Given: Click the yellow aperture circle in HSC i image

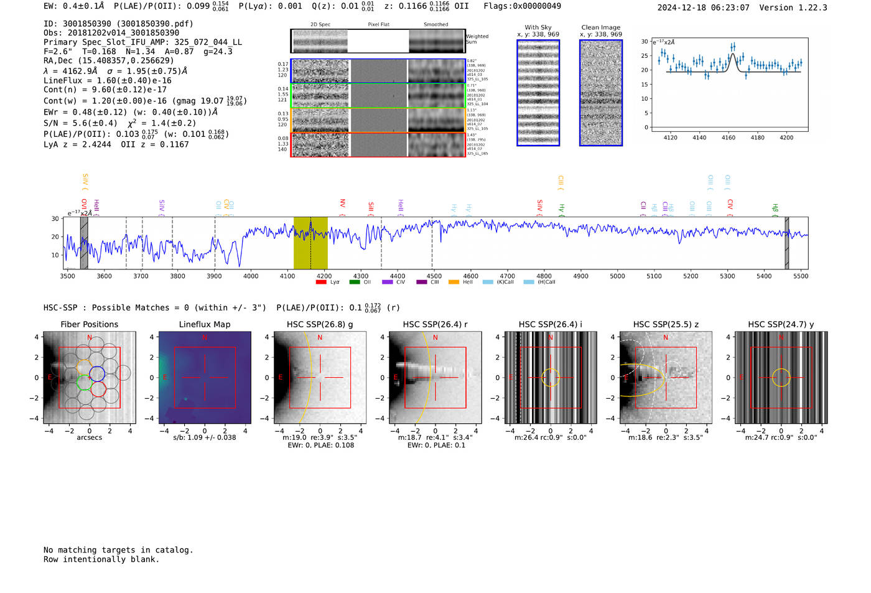Looking at the screenshot, I should point(551,378).
